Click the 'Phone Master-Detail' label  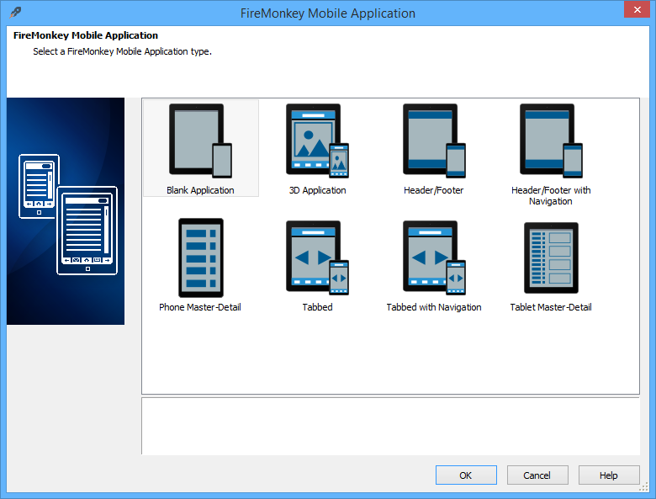pyautogui.click(x=200, y=307)
